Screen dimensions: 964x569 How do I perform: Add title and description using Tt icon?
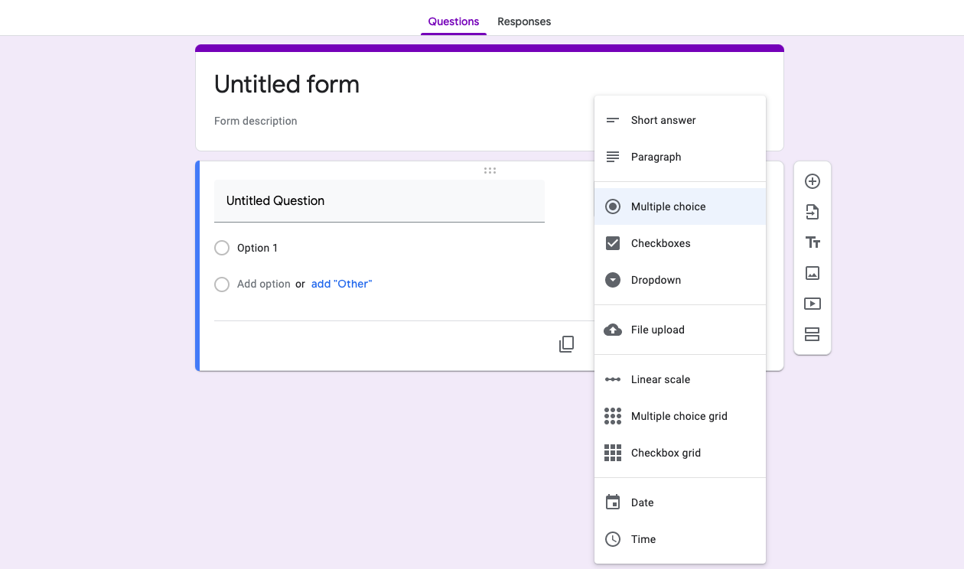coord(813,242)
